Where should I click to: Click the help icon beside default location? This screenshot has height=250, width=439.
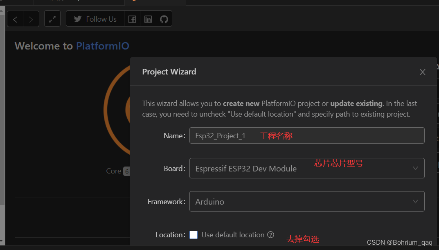(x=271, y=234)
